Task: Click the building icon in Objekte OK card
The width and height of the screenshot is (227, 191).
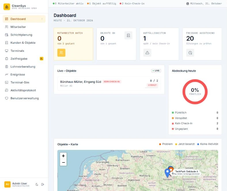Action: tap(128, 35)
